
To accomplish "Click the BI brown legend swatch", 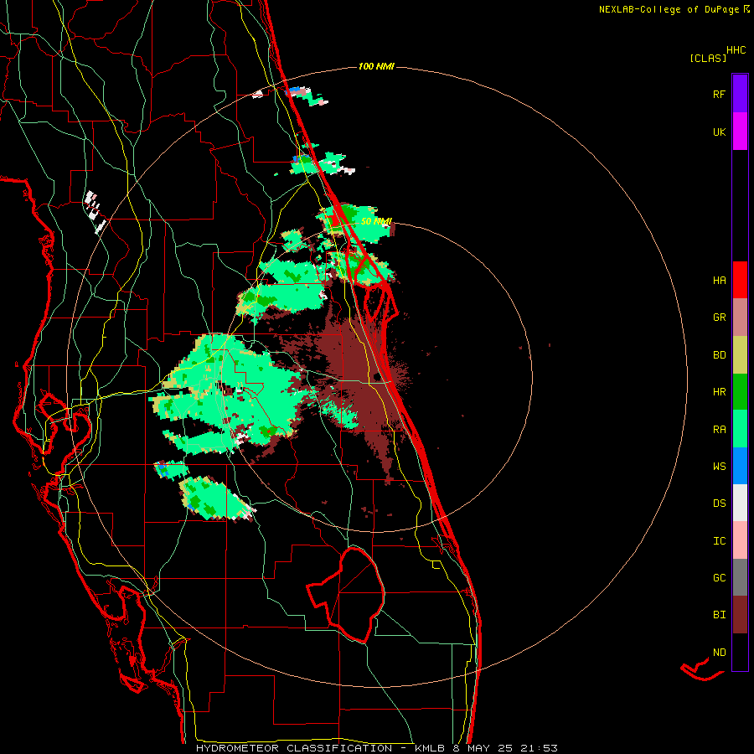I will (x=740, y=615).
